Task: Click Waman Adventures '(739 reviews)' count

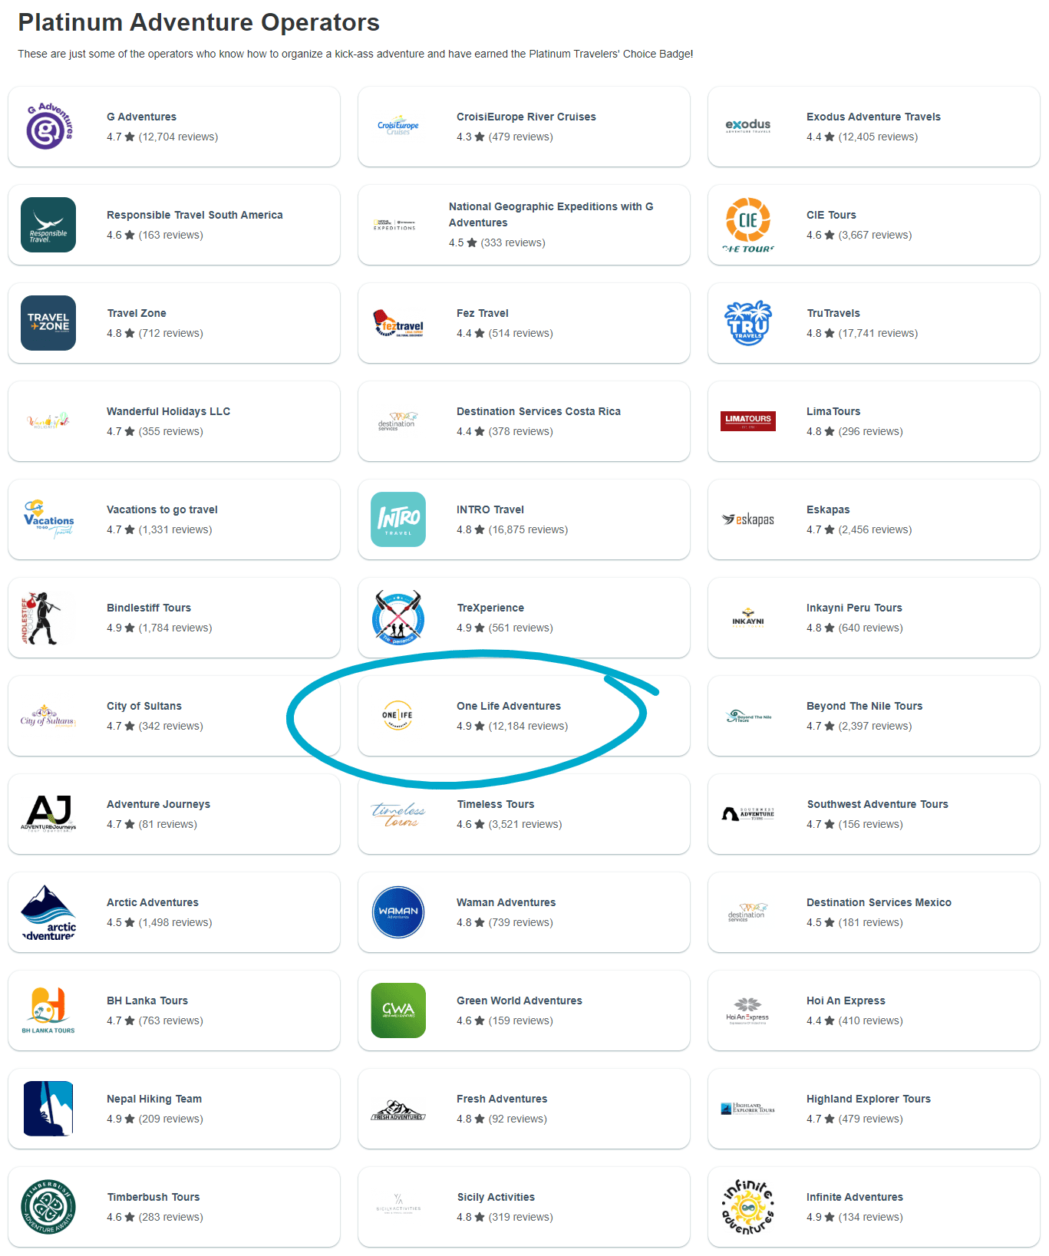Action: (x=520, y=922)
